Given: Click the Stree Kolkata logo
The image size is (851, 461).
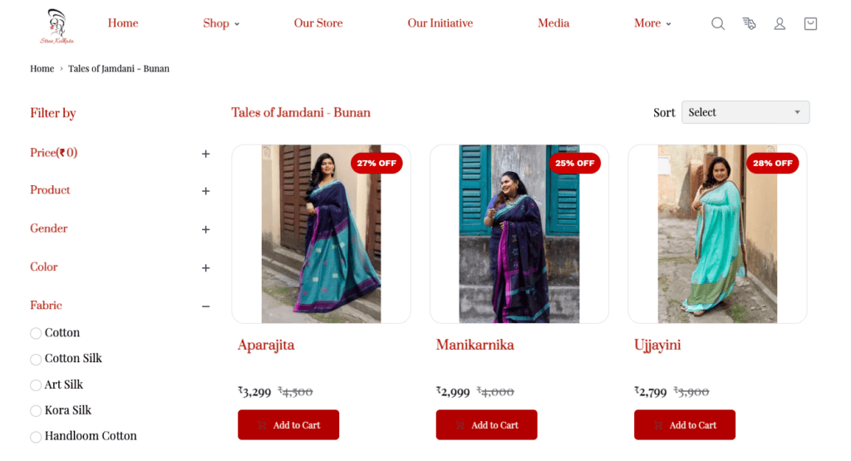Looking at the screenshot, I should click(x=57, y=26).
